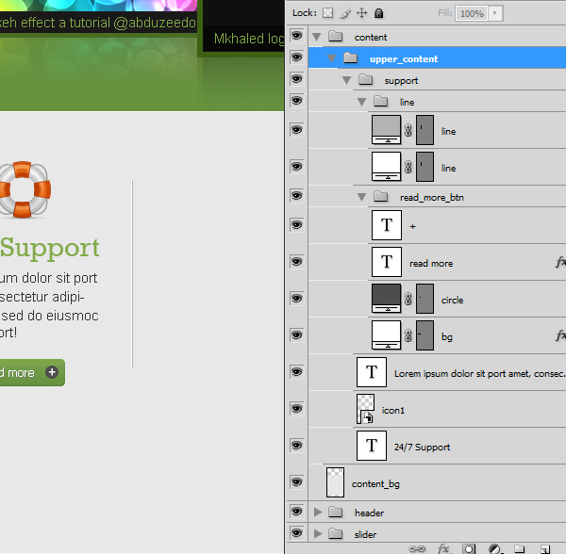Enable lock transparent pixels icon
This screenshot has height=554, width=566.
[x=327, y=13]
